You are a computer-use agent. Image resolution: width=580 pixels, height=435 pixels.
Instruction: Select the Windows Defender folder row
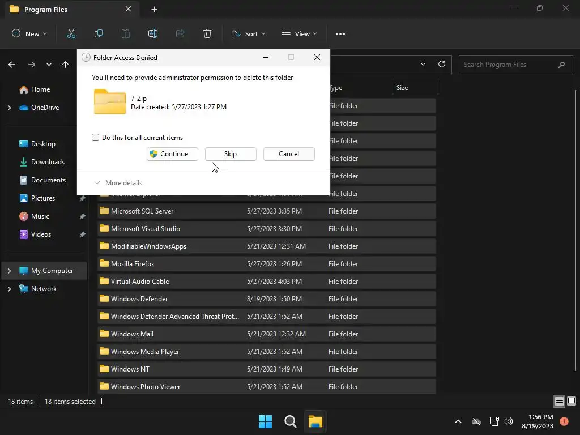266,299
